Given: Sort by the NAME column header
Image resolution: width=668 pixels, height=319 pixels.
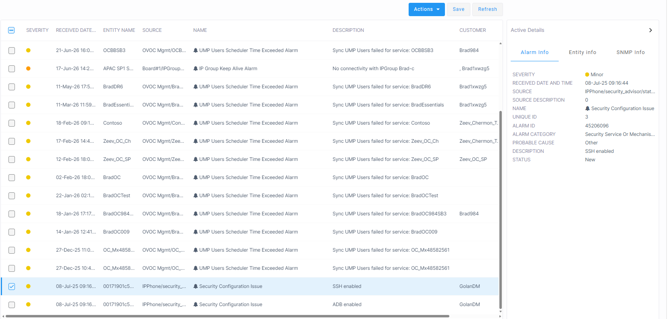Looking at the screenshot, I should pos(200,30).
